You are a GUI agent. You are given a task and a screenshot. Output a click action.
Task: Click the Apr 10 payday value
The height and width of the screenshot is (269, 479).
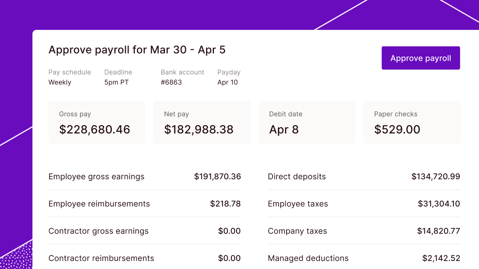pos(228,82)
